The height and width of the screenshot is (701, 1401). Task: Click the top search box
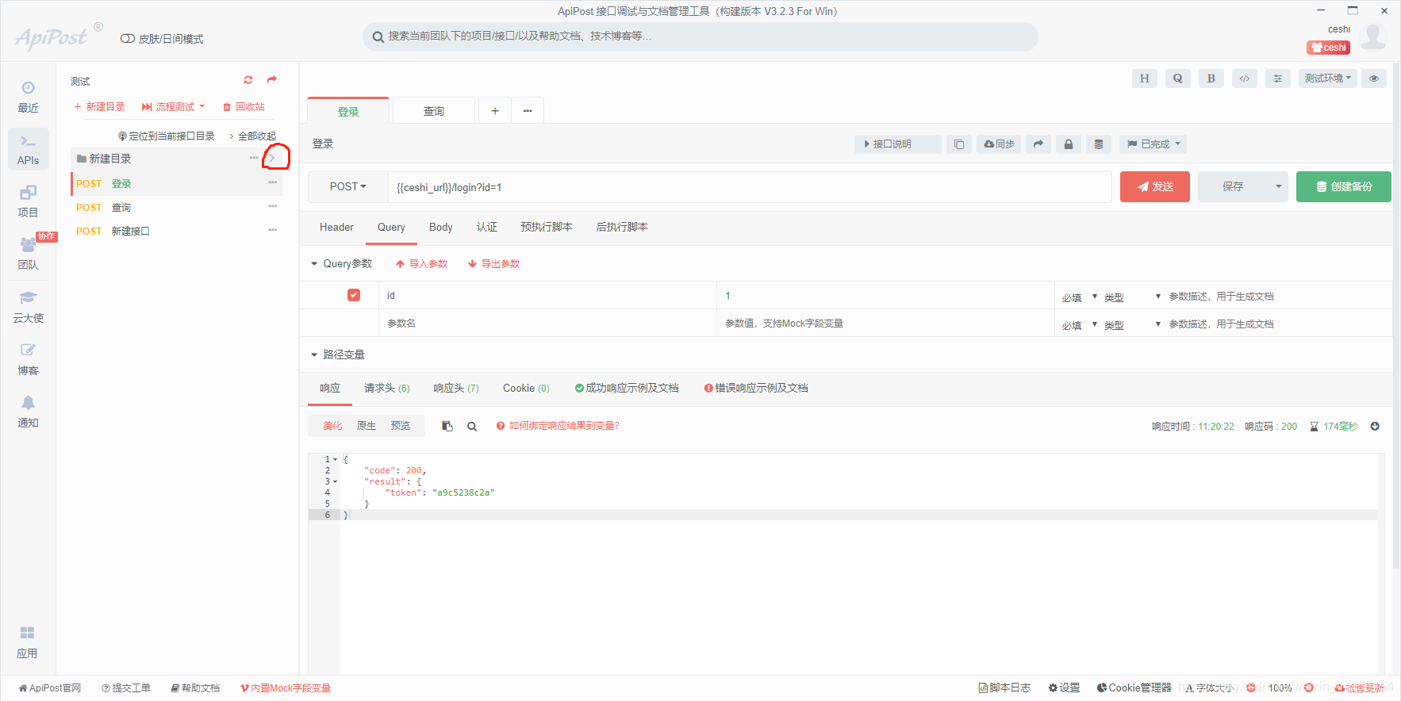click(x=700, y=36)
